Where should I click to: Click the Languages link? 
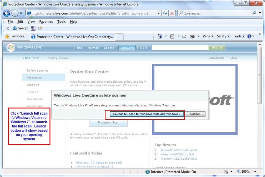pos(216,57)
